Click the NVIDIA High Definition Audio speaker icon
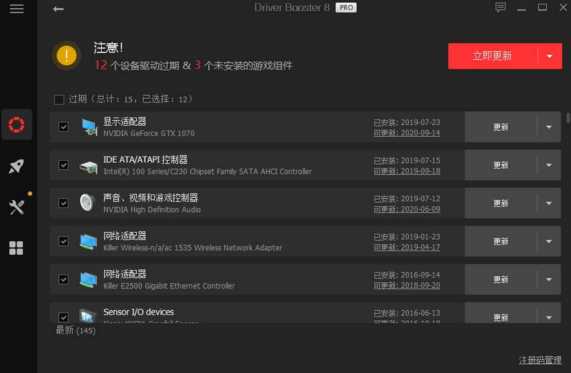Screen dimensions: 571x373 [x=87, y=203]
